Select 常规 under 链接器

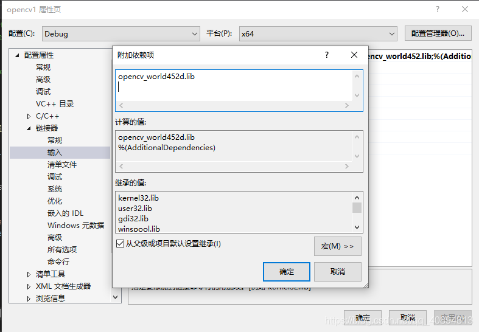point(55,140)
